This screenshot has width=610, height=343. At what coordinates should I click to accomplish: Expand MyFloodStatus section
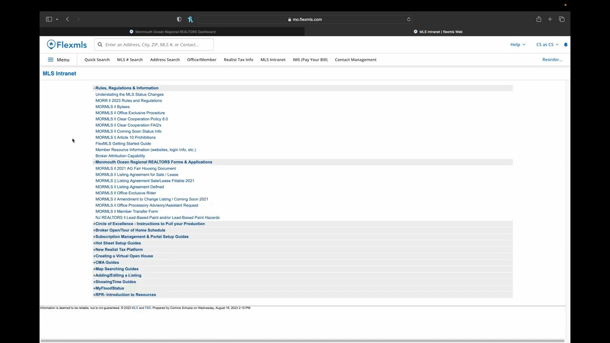109,288
